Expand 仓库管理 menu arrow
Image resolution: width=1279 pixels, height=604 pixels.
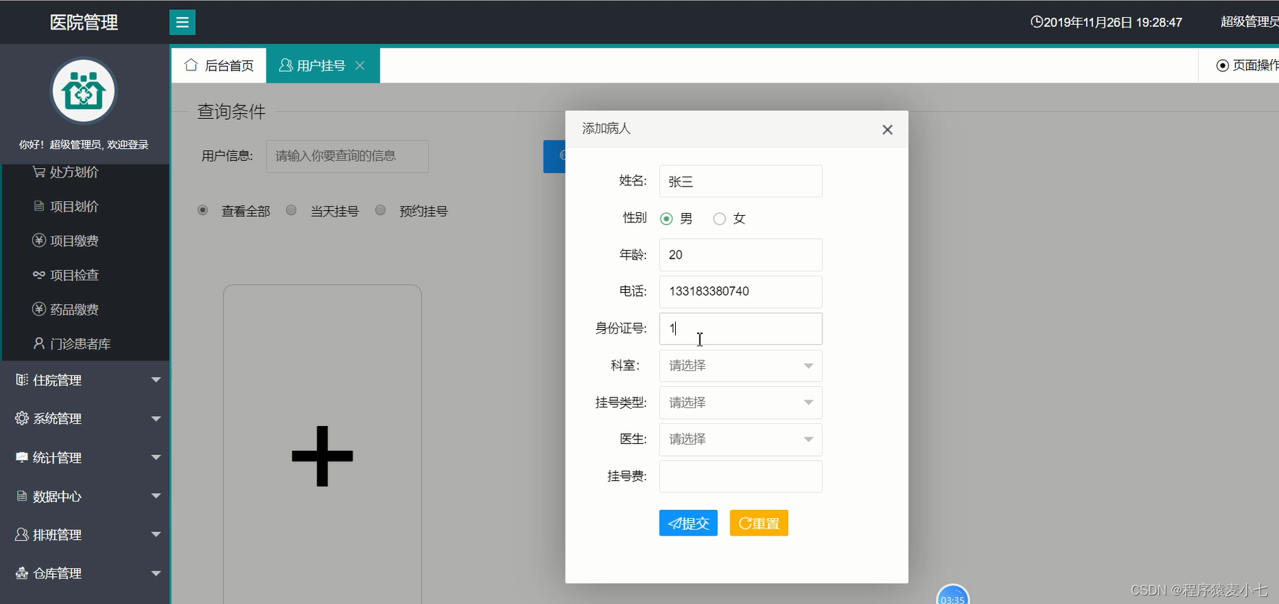(156, 573)
